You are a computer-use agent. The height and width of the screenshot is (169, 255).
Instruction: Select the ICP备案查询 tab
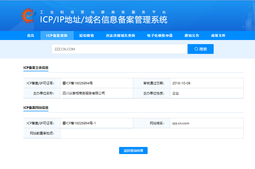pos(57,35)
